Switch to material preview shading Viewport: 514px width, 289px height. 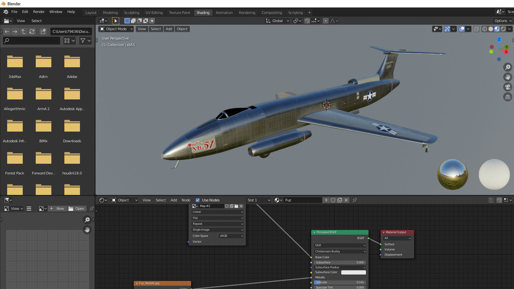pos(497,29)
